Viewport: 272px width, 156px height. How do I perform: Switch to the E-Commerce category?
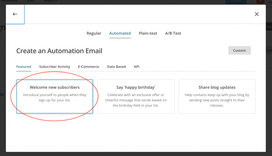(x=88, y=66)
